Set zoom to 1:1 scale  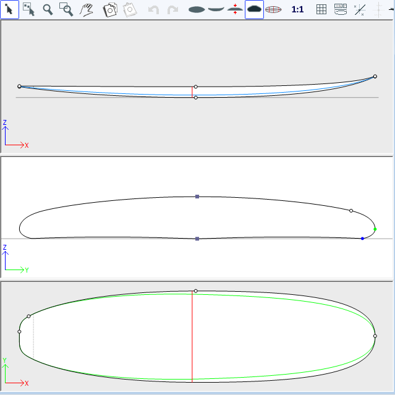click(x=297, y=9)
